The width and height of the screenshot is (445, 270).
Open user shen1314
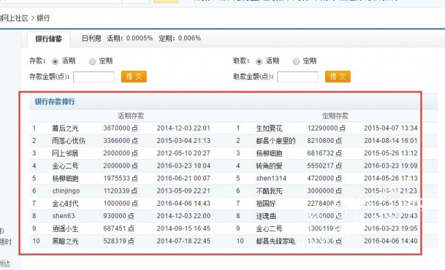(271, 178)
